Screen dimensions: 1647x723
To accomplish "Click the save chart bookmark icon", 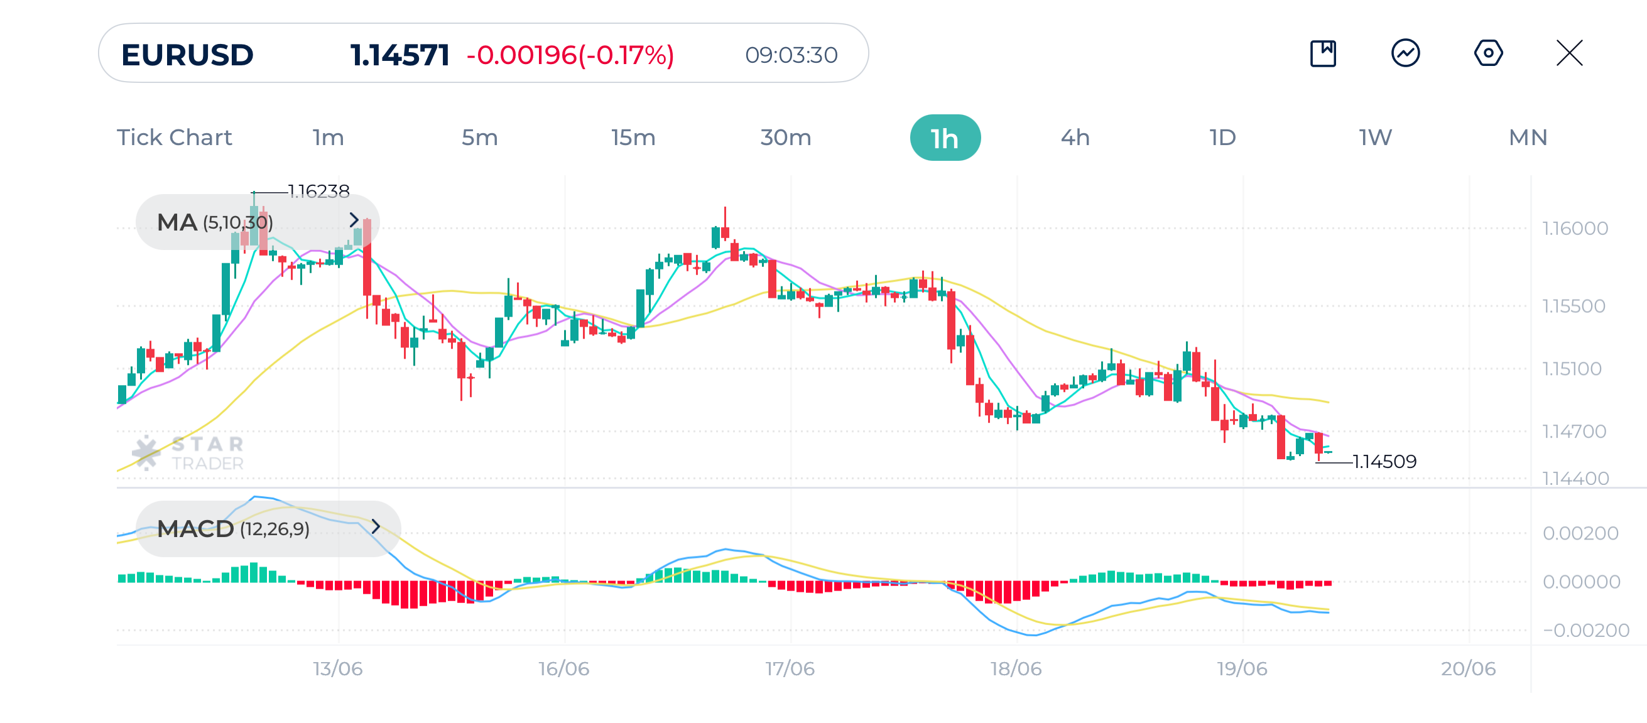I will (x=1322, y=53).
